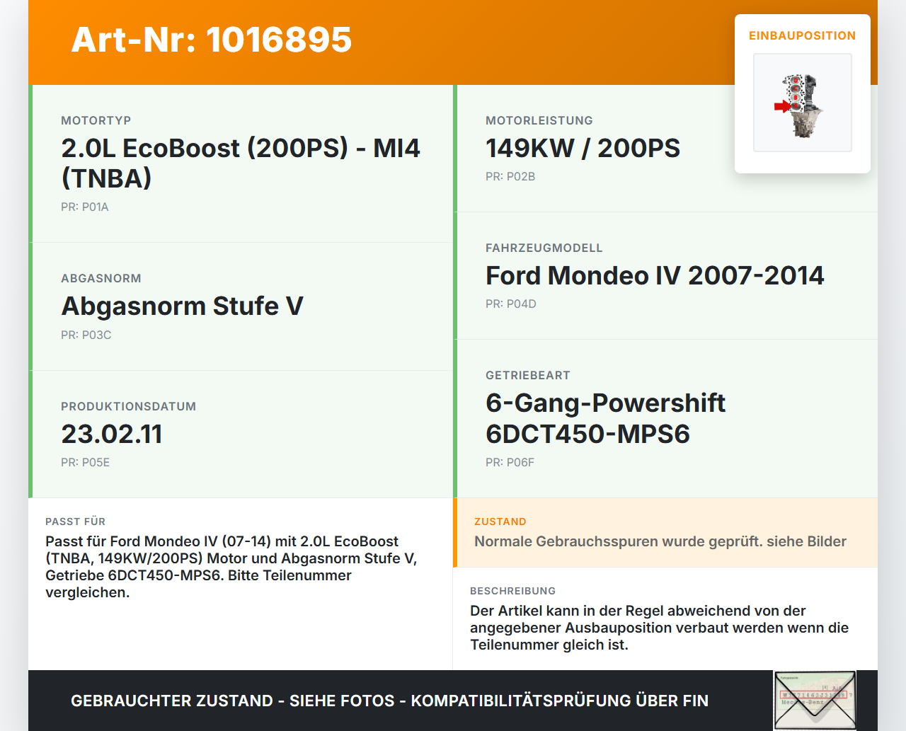Select the Motortyp 2.0L EcoBoost value
The height and width of the screenshot is (731, 906).
tap(241, 163)
